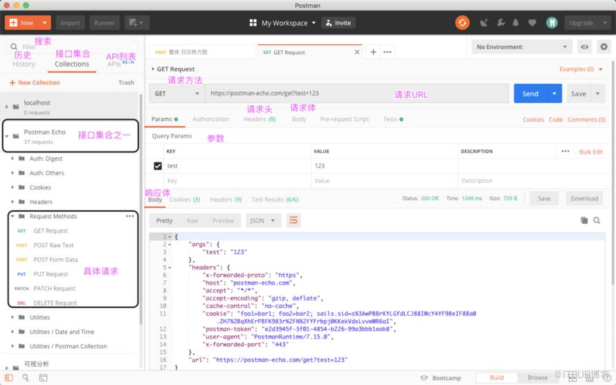616x385 pixels.
Task: Toggle sidebar visibility icon in status bar
Action: [x=8, y=377]
